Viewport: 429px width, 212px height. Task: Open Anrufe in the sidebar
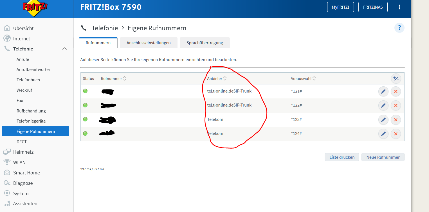point(23,59)
